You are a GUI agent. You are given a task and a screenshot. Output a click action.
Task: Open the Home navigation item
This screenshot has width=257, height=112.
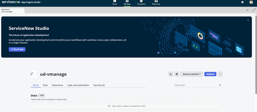[115, 3]
